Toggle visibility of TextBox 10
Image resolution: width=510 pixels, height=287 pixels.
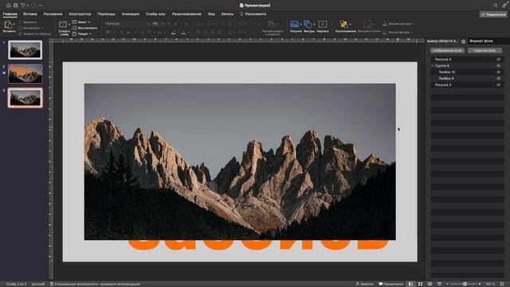(498, 72)
